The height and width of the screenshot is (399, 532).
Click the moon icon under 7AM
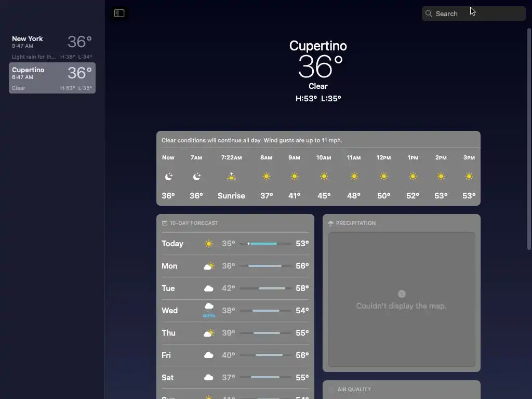pos(196,177)
